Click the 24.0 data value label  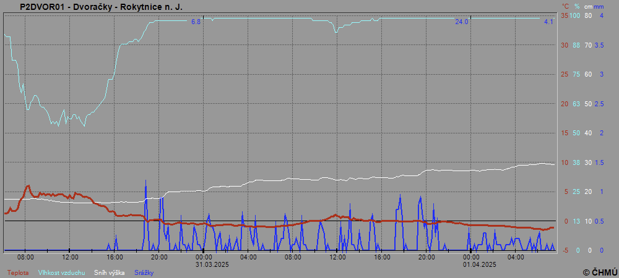pos(462,22)
